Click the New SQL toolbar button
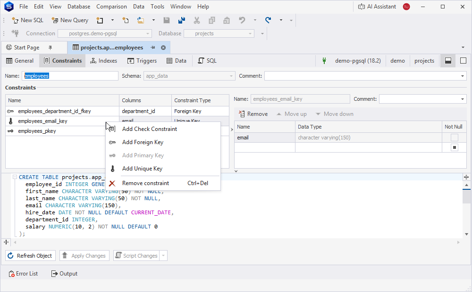The height and width of the screenshot is (292, 472). [27, 20]
